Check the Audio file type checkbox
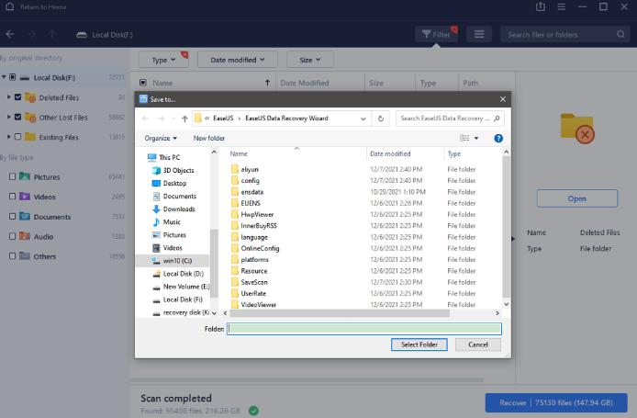The width and height of the screenshot is (637, 418). click(x=12, y=236)
